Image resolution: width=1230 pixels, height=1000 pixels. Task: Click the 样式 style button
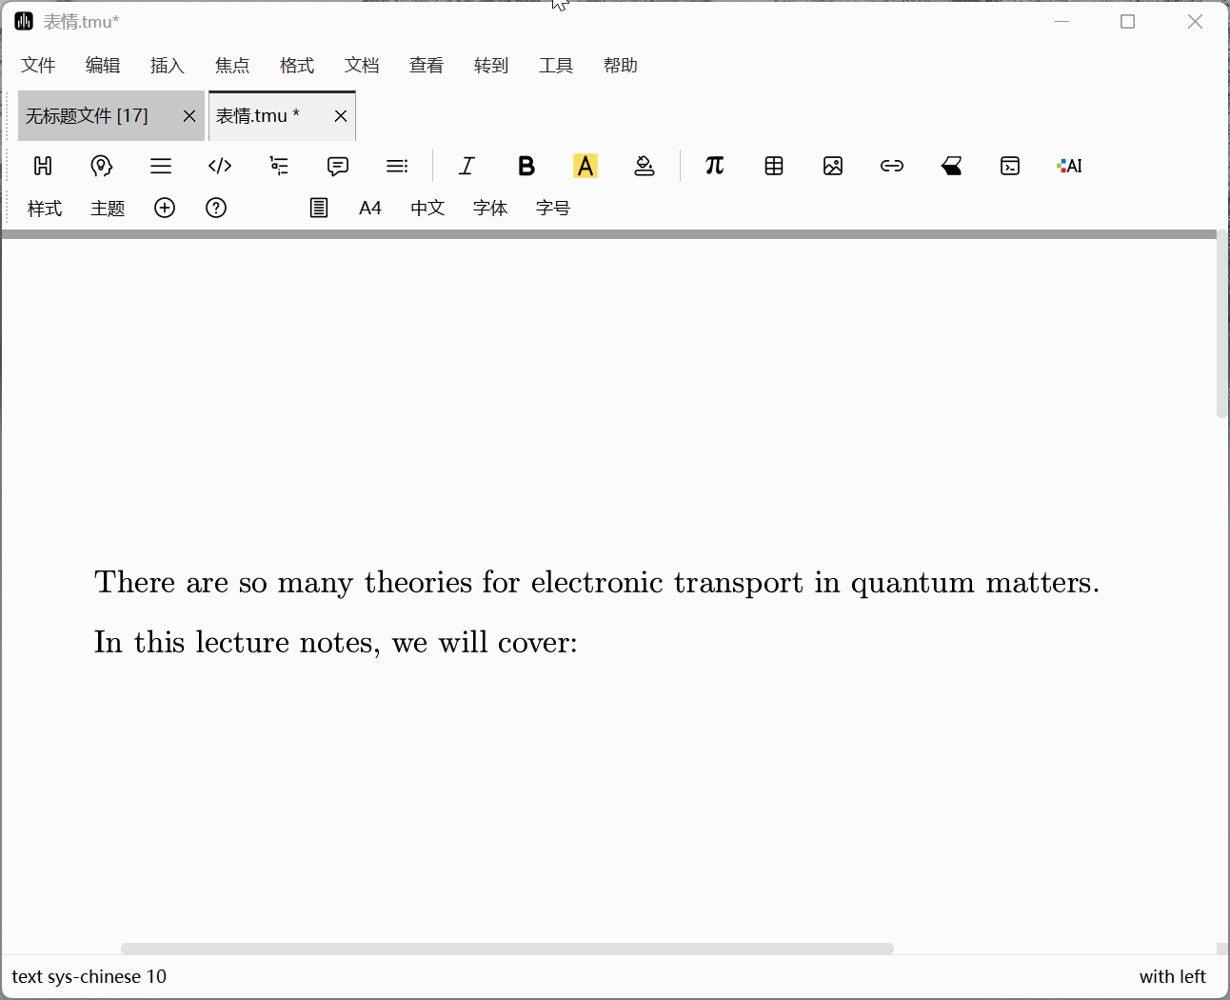(x=45, y=208)
